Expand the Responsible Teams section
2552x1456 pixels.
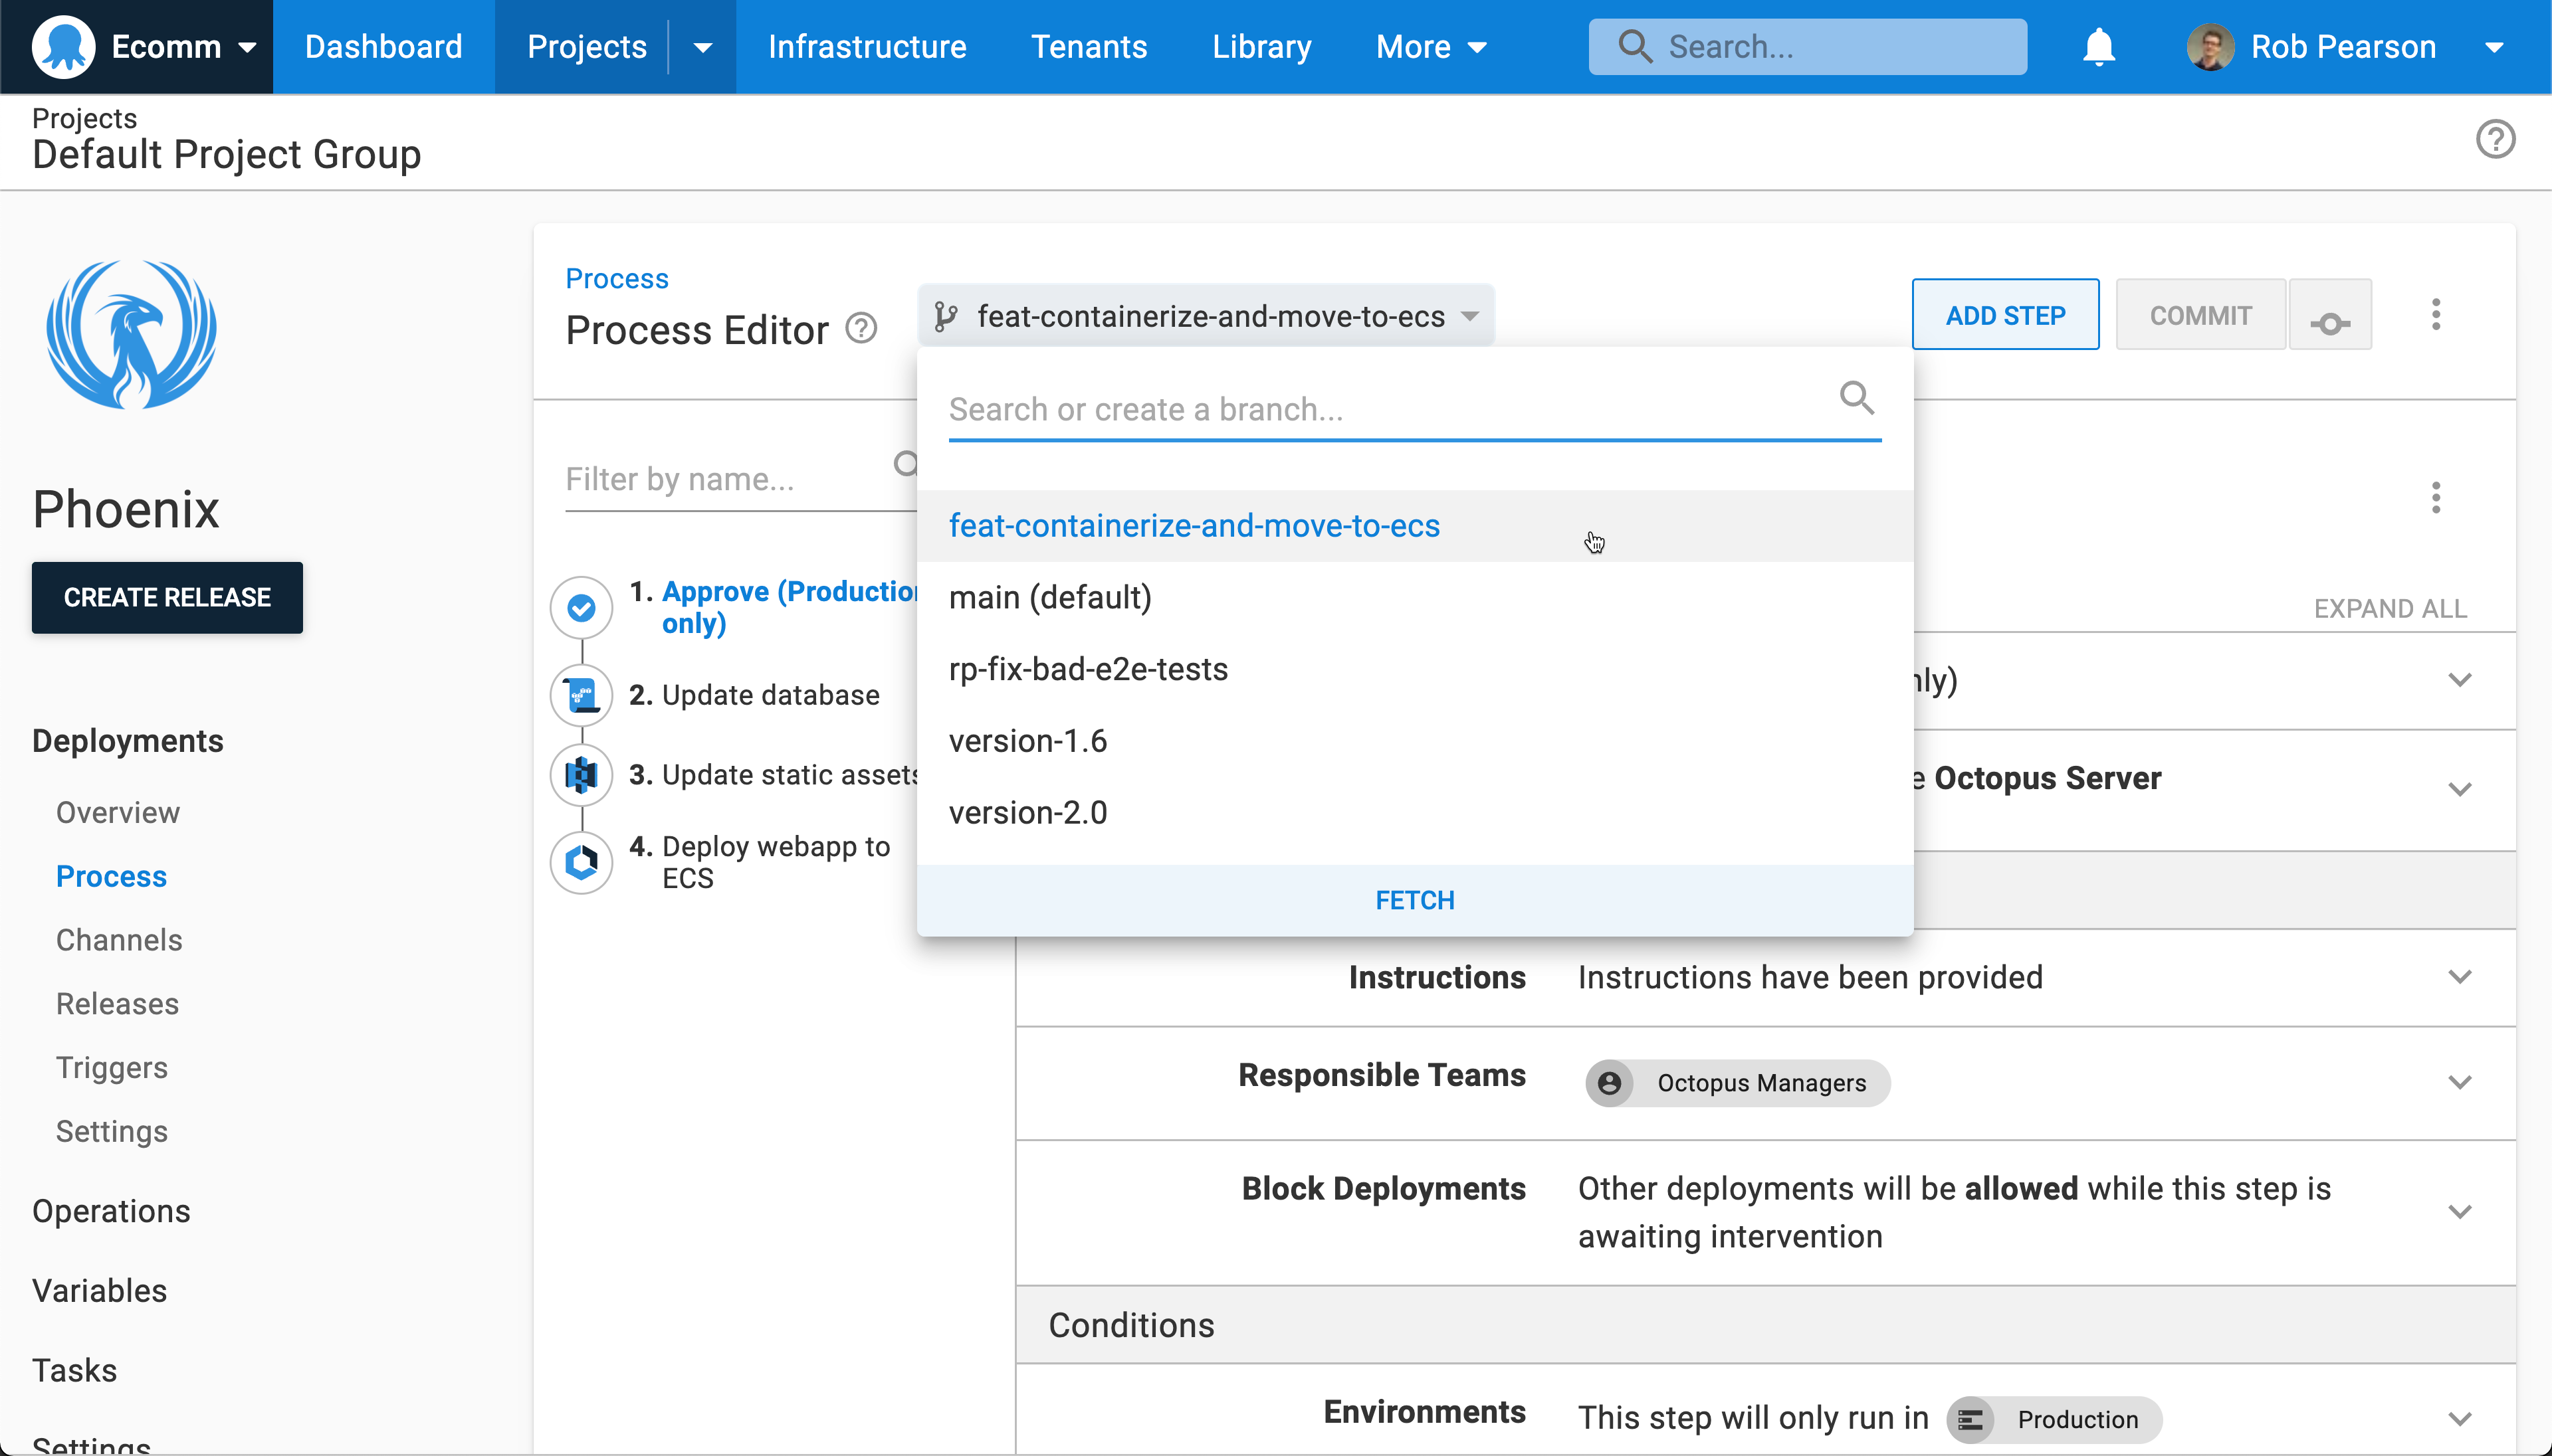point(2459,1083)
